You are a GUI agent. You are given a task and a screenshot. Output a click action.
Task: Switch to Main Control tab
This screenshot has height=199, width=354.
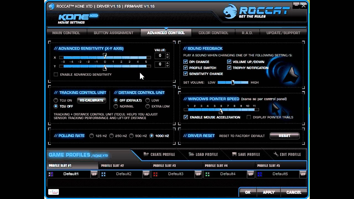coord(66,33)
